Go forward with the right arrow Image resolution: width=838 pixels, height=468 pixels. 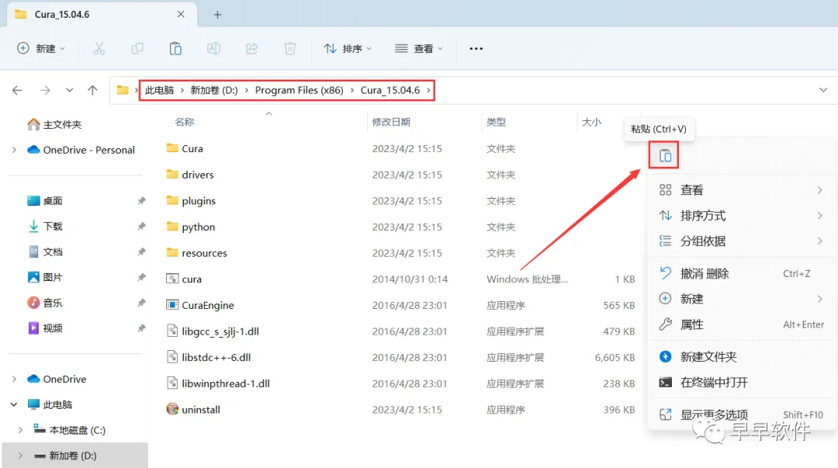45,90
